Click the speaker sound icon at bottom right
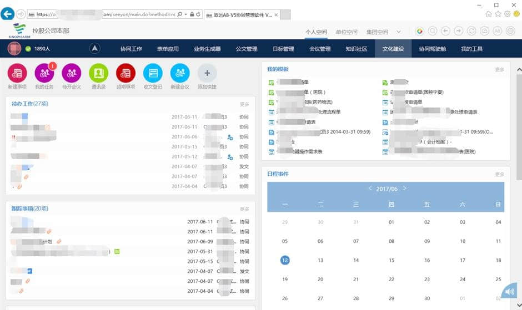Image resolution: width=522 pixels, height=310 pixels. [509, 292]
